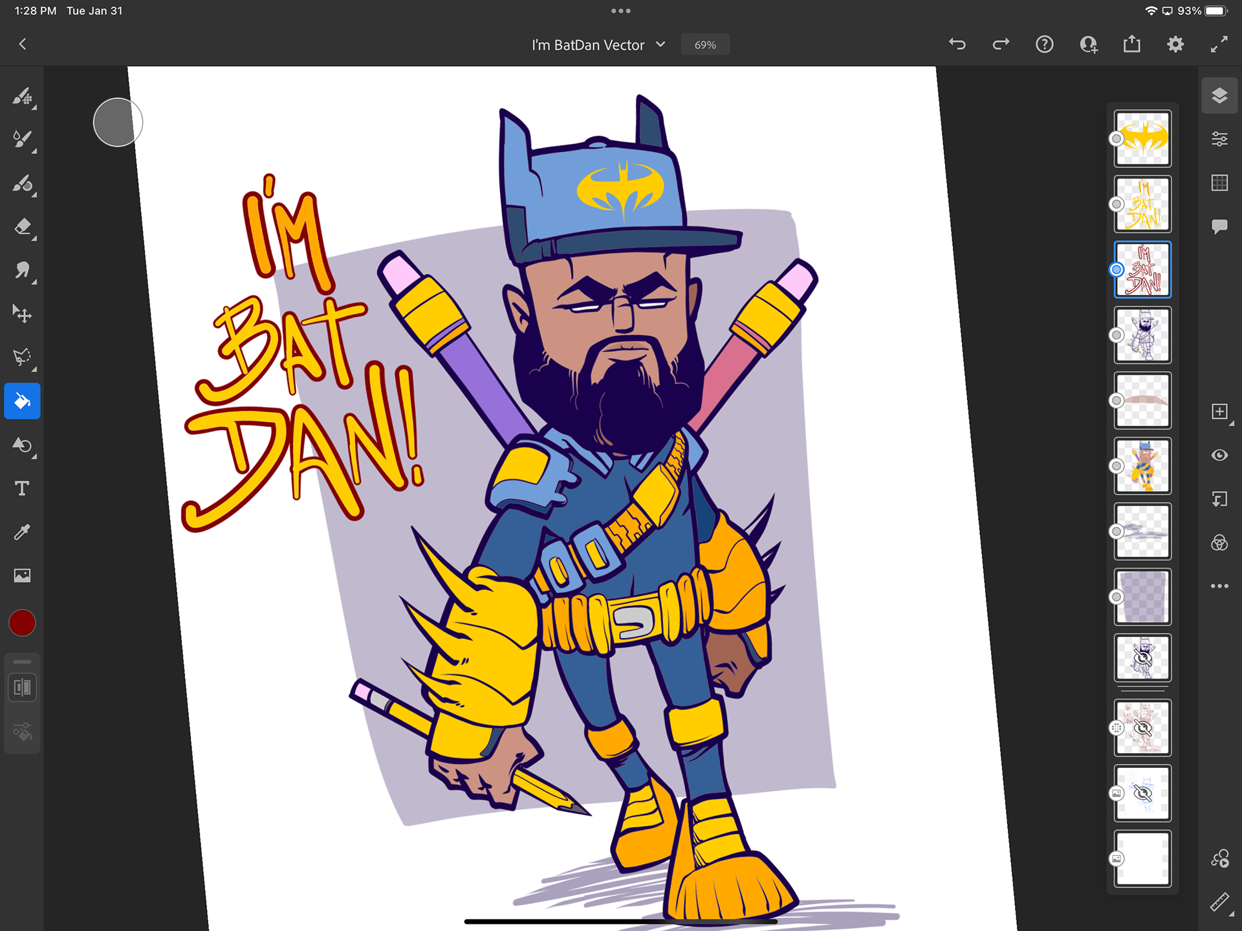Select the Paint bucket fill tool
Image resolution: width=1242 pixels, height=931 pixels.
[x=22, y=401]
